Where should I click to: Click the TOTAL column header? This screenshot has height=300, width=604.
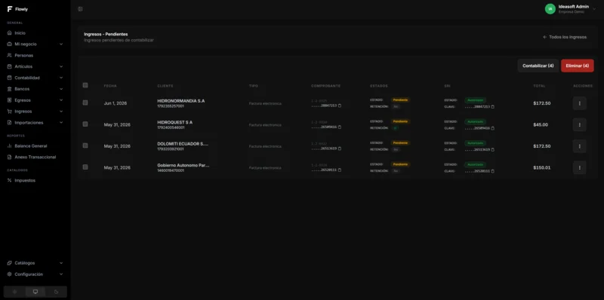tap(539, 86)
